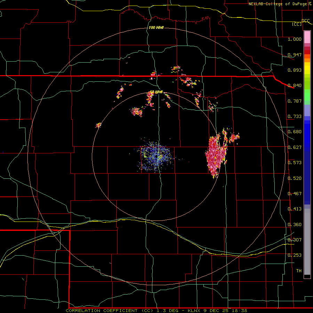Click the 0.413 legend value
Screen dimensions: 313x313
295,209
